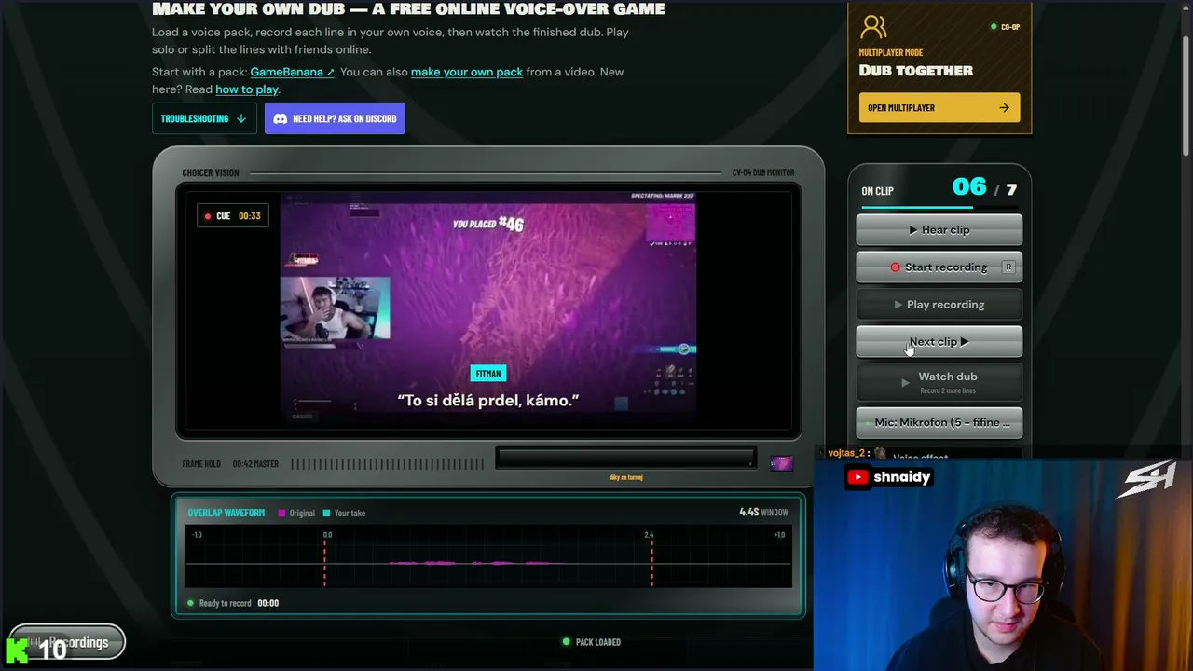
Task: Click the Open Multiplayer button
Action: pos(939,107)
